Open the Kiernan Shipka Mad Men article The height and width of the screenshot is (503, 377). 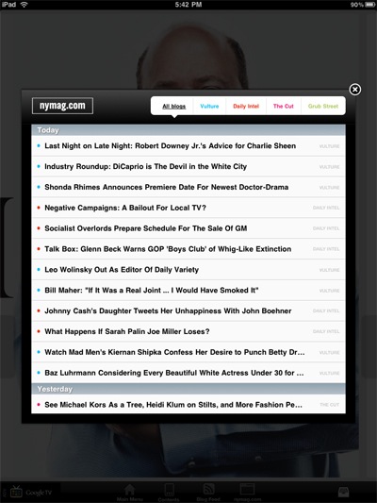188,352
